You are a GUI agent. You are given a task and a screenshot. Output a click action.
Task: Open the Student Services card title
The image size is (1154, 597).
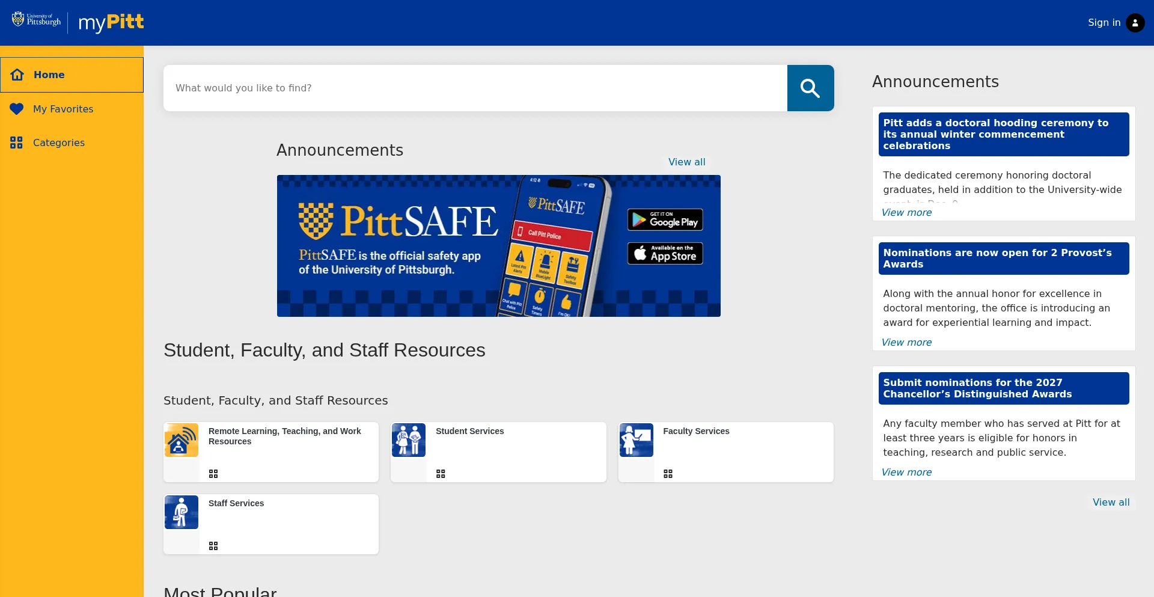pos(469,431)
